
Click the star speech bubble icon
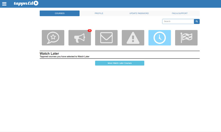point(53,38)
